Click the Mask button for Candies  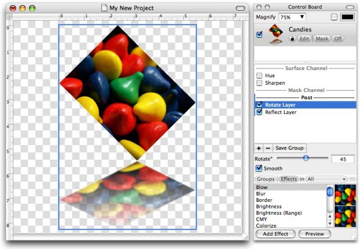pyautogui.click(x=322, y=39)
